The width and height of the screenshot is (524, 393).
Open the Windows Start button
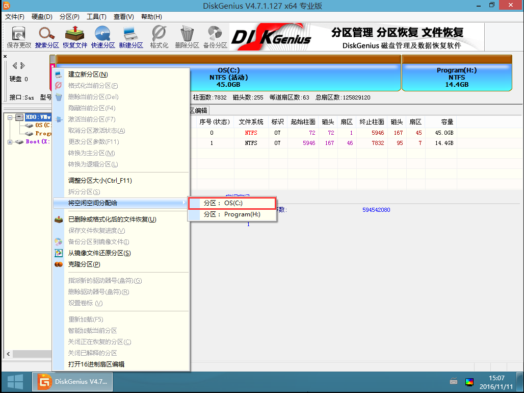click(15, 382)
